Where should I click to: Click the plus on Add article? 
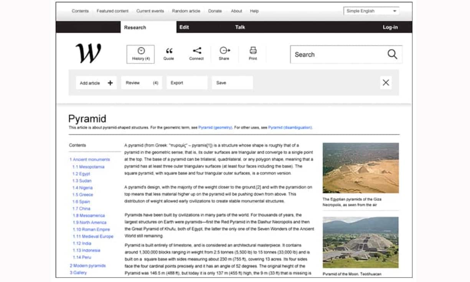[x=110, y=83]
